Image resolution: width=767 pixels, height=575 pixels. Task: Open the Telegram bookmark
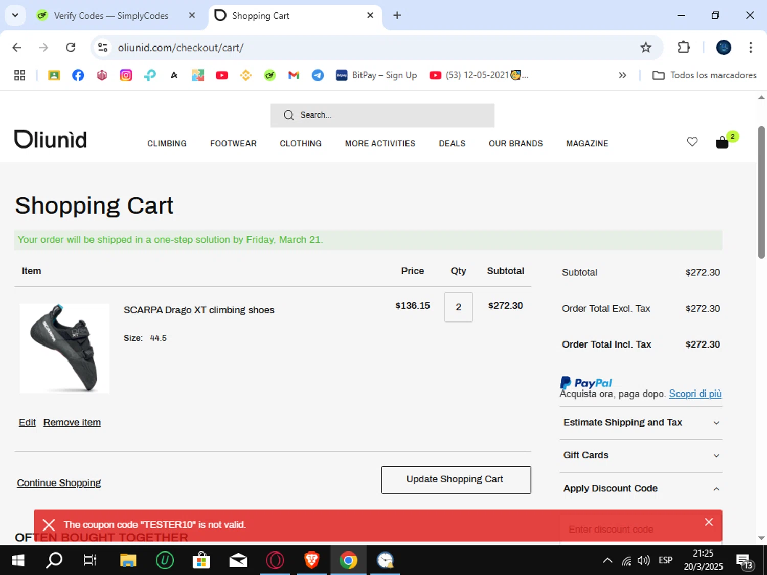point(318,75)
